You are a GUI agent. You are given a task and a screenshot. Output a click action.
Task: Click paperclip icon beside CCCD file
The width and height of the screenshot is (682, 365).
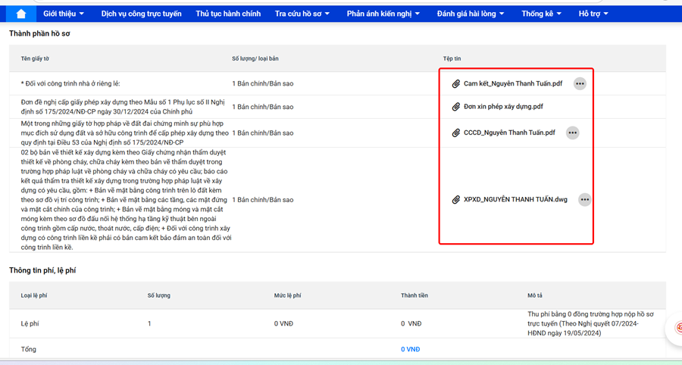point(456,133)
